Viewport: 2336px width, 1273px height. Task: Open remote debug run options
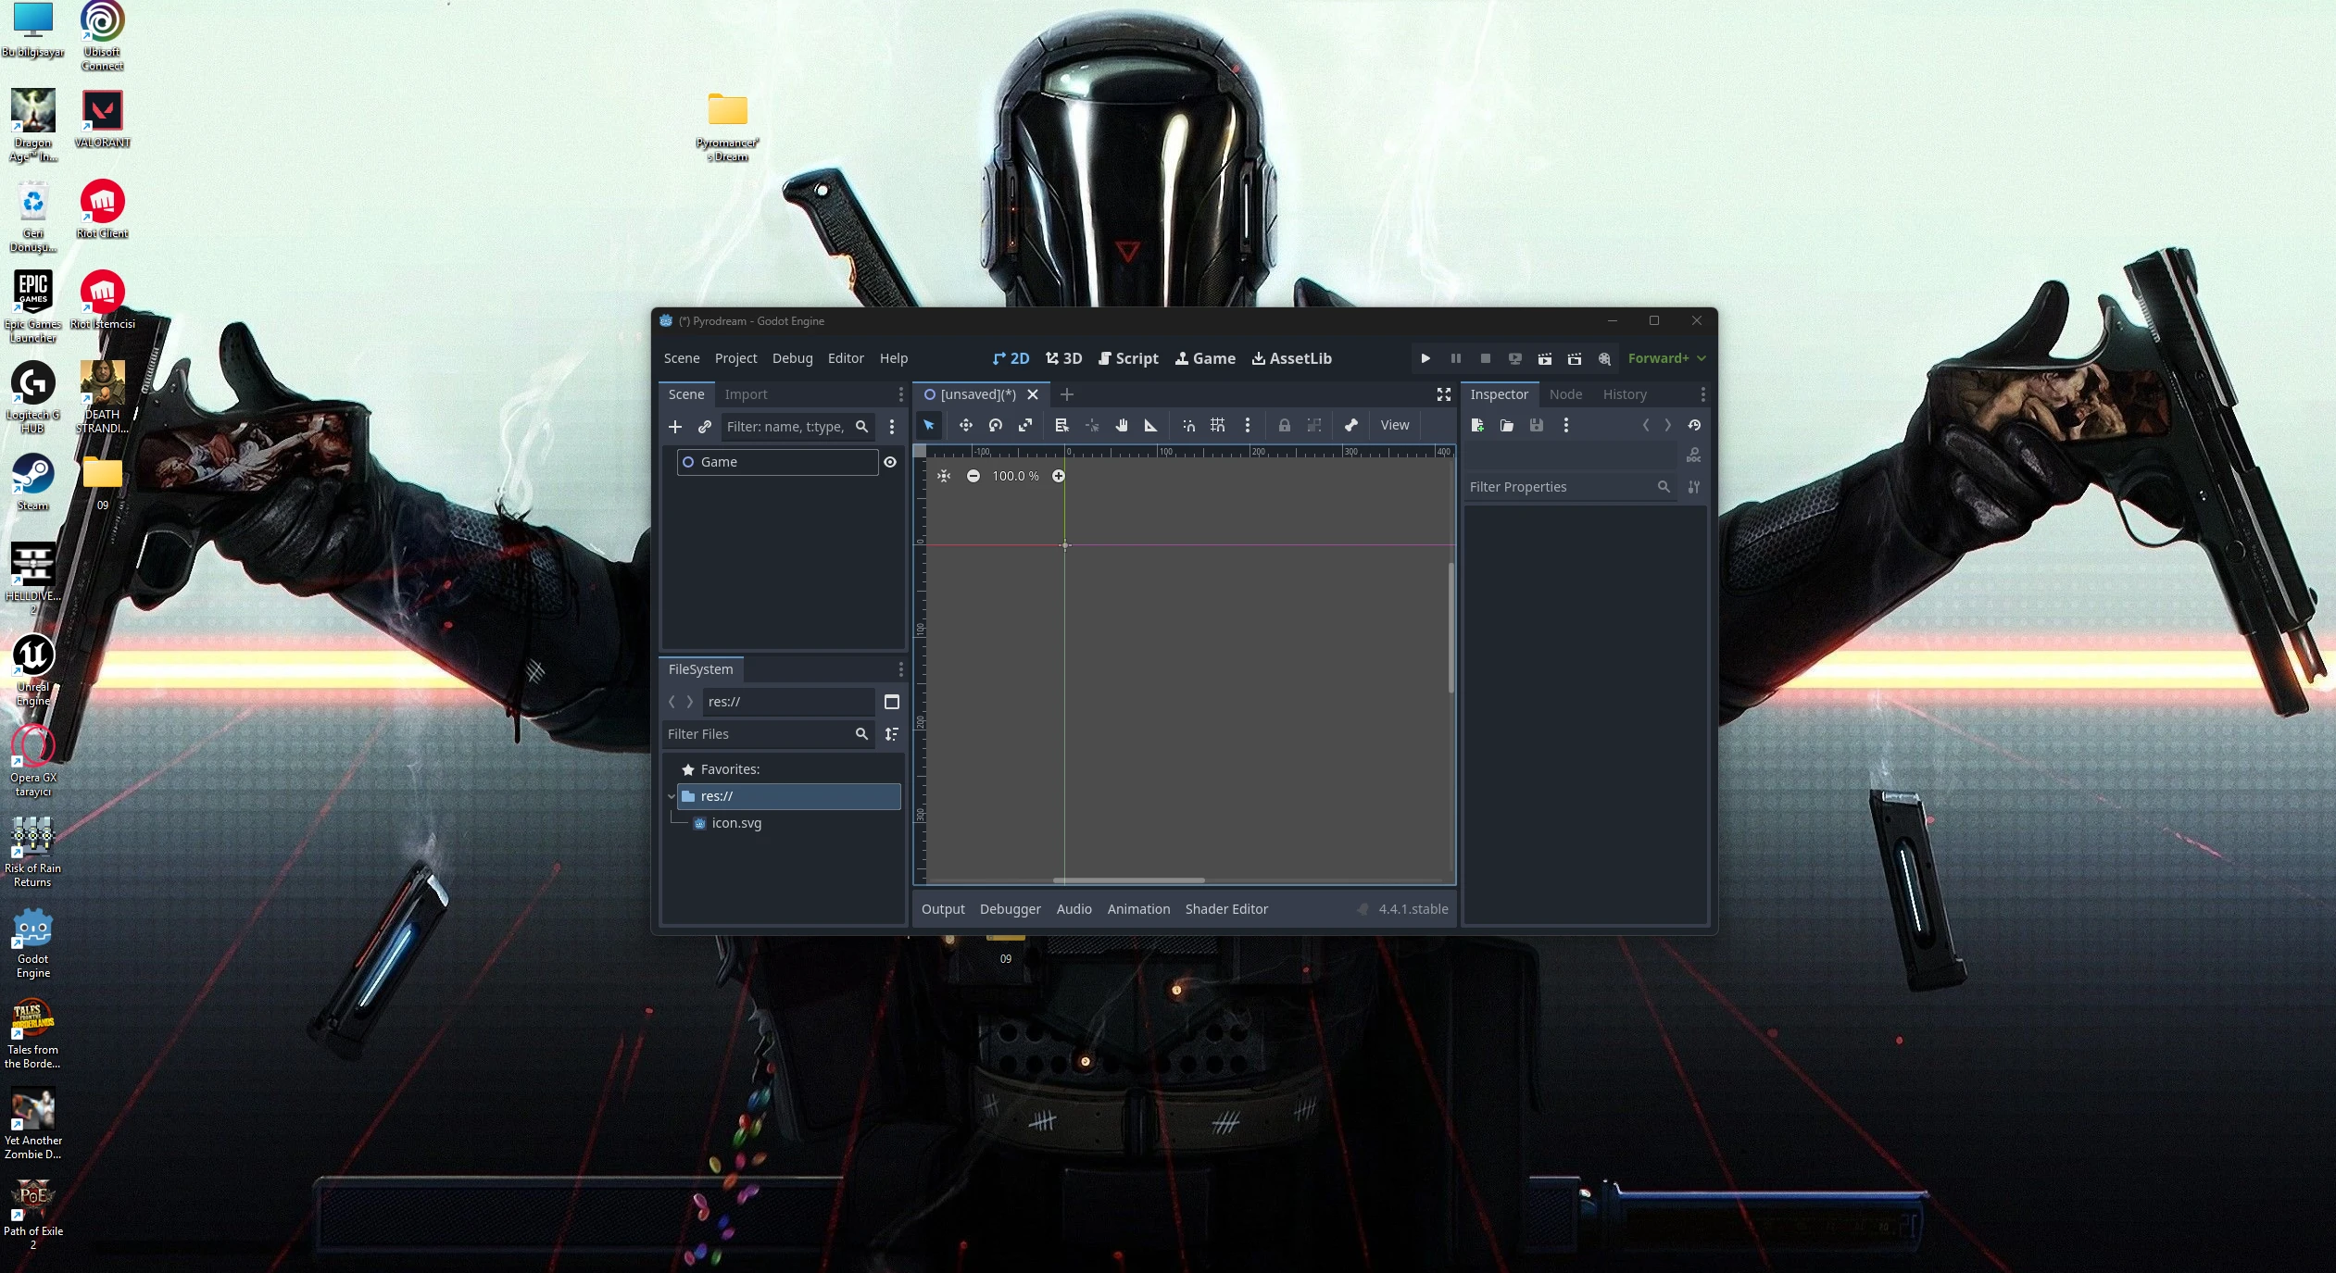click(x=1514, y=358)
